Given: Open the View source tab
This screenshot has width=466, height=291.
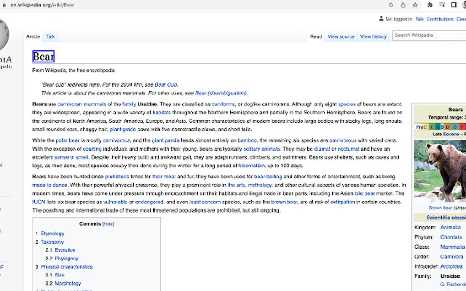Looking at the screenshot, I should 341,36.
